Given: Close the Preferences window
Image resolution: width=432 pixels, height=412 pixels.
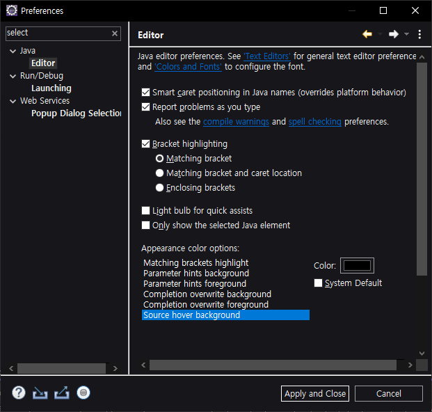Looking at the screenshot, I should (415, 10).
